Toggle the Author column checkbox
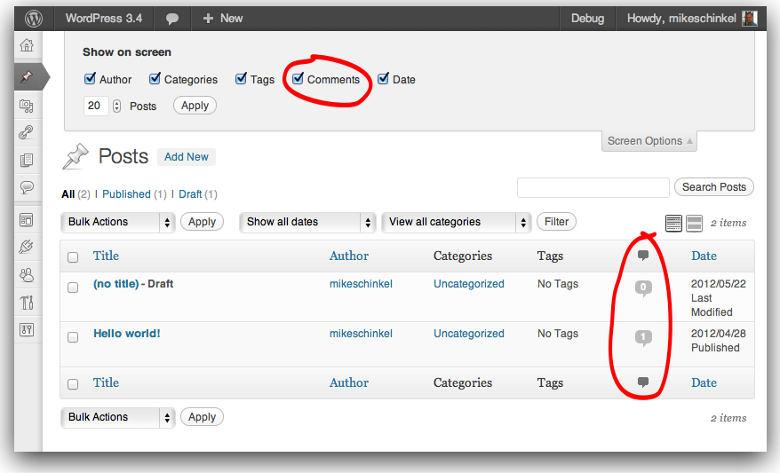Screen dimensions: 780x473 90,78
